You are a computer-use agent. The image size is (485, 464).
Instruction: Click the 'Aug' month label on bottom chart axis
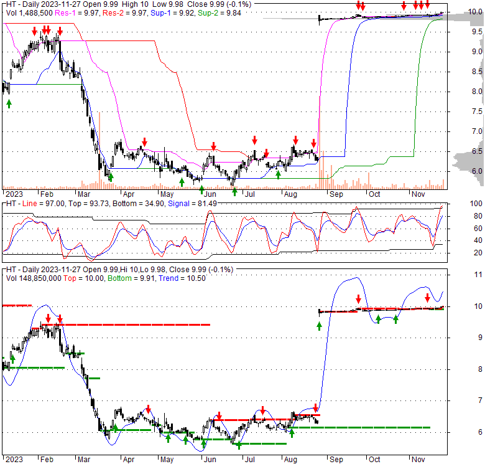290,460
